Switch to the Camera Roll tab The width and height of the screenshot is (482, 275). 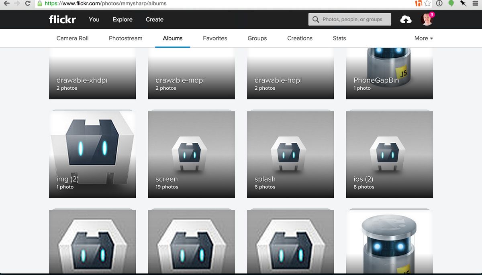(72, 38)
